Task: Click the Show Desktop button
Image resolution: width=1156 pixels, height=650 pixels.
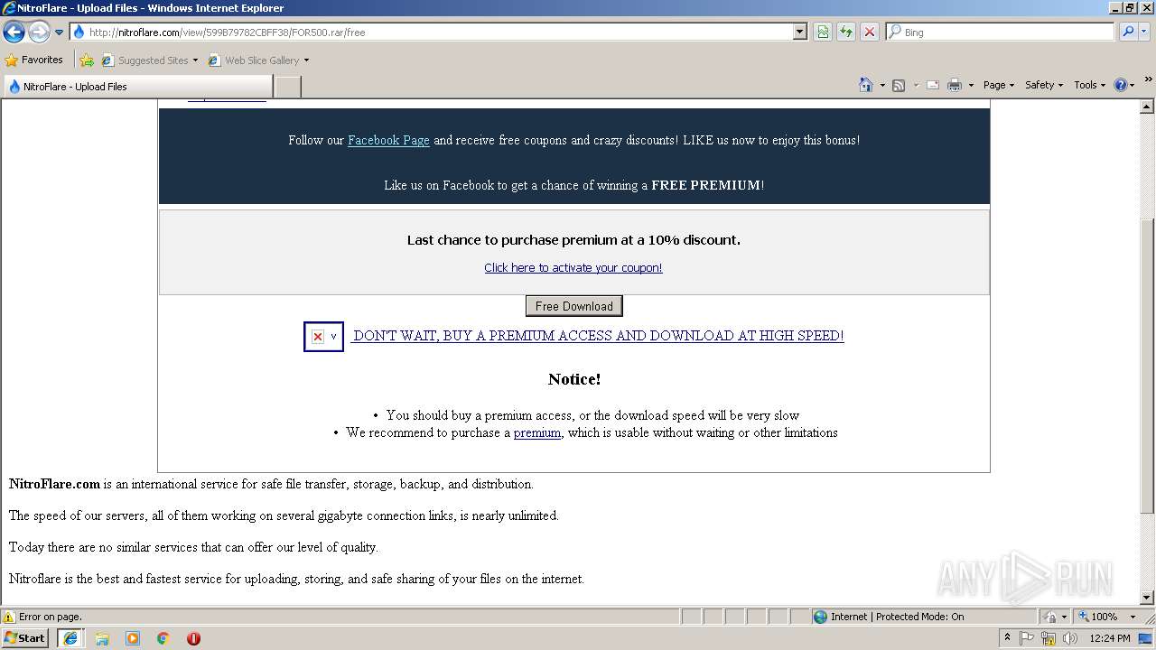Action: click(x=1146, y=638)
